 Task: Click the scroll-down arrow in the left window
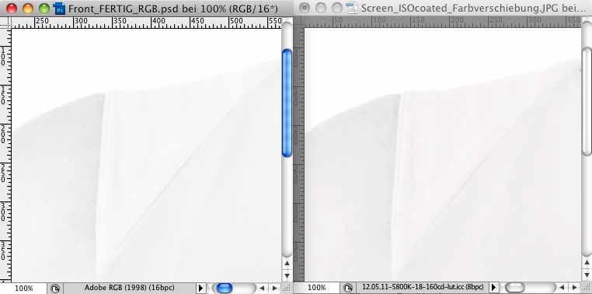pos(287,276)
